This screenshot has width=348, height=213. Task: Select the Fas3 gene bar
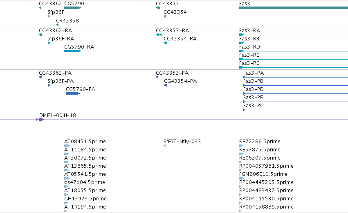[x=293, y=8]
